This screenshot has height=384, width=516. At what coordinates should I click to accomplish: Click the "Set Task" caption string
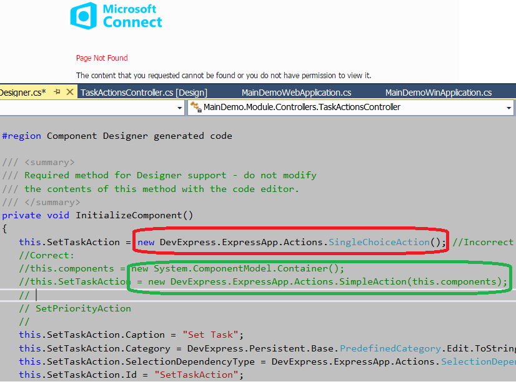pos(210,335)
